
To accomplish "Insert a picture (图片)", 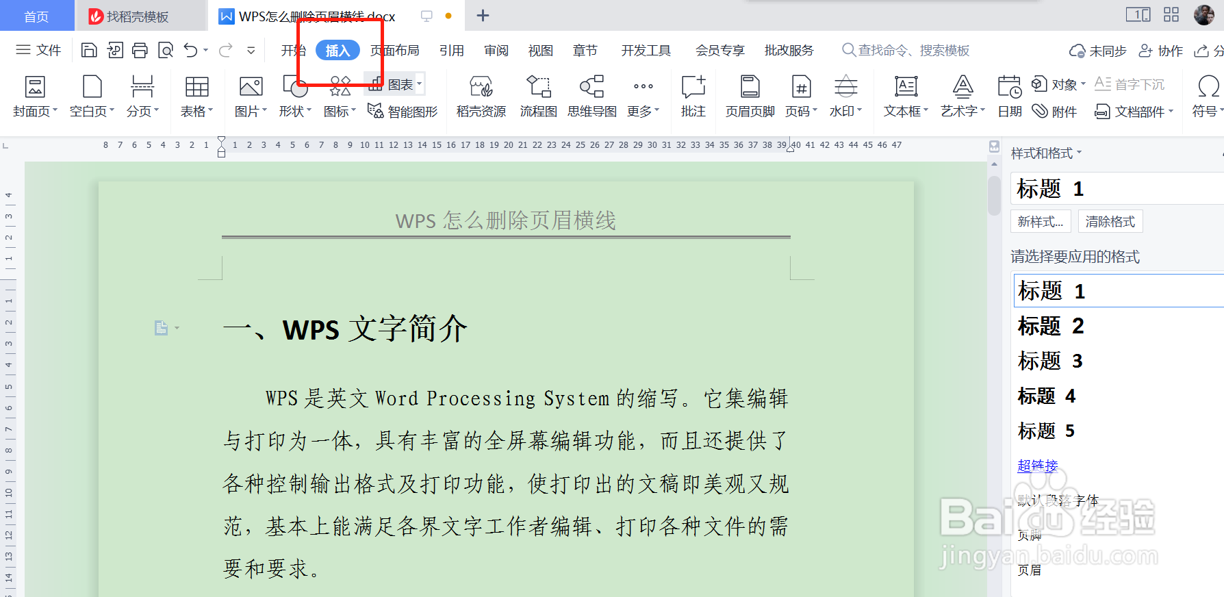I will pyautogui.click(x=251, y=96).
